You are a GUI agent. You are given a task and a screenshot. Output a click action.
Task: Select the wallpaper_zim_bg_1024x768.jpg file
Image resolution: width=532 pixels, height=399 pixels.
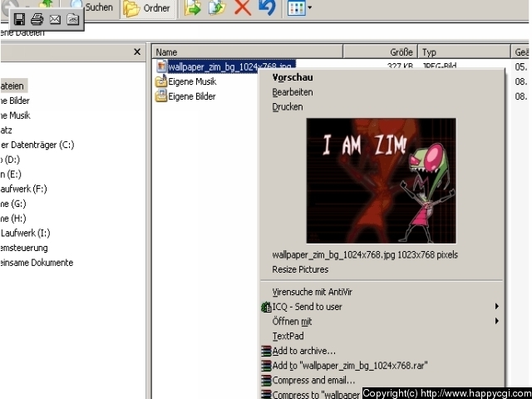[x=232, y=66]
